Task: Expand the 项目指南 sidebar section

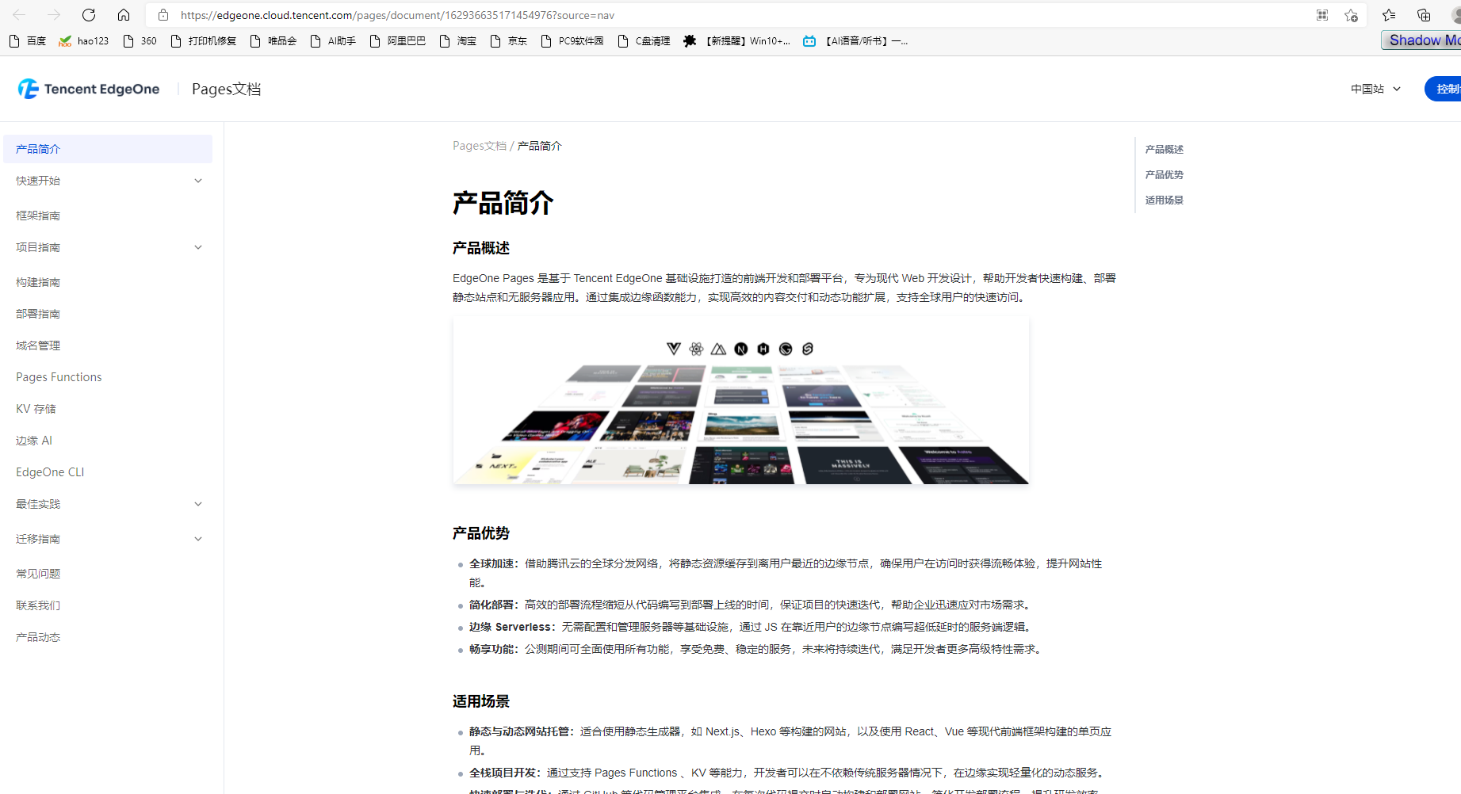Action: pos(108,247)
